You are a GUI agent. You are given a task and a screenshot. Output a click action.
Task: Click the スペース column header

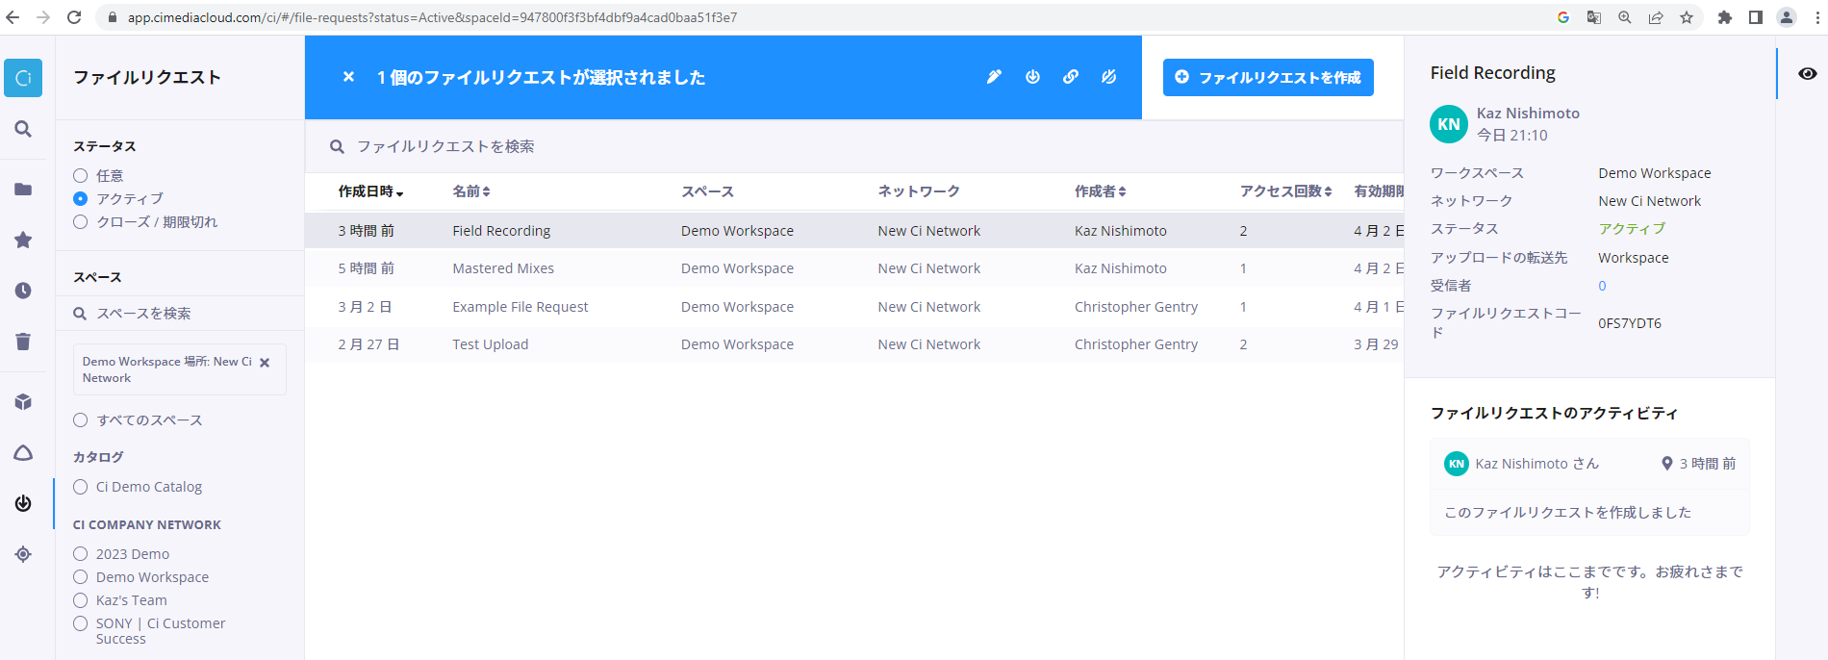[707, 191]
